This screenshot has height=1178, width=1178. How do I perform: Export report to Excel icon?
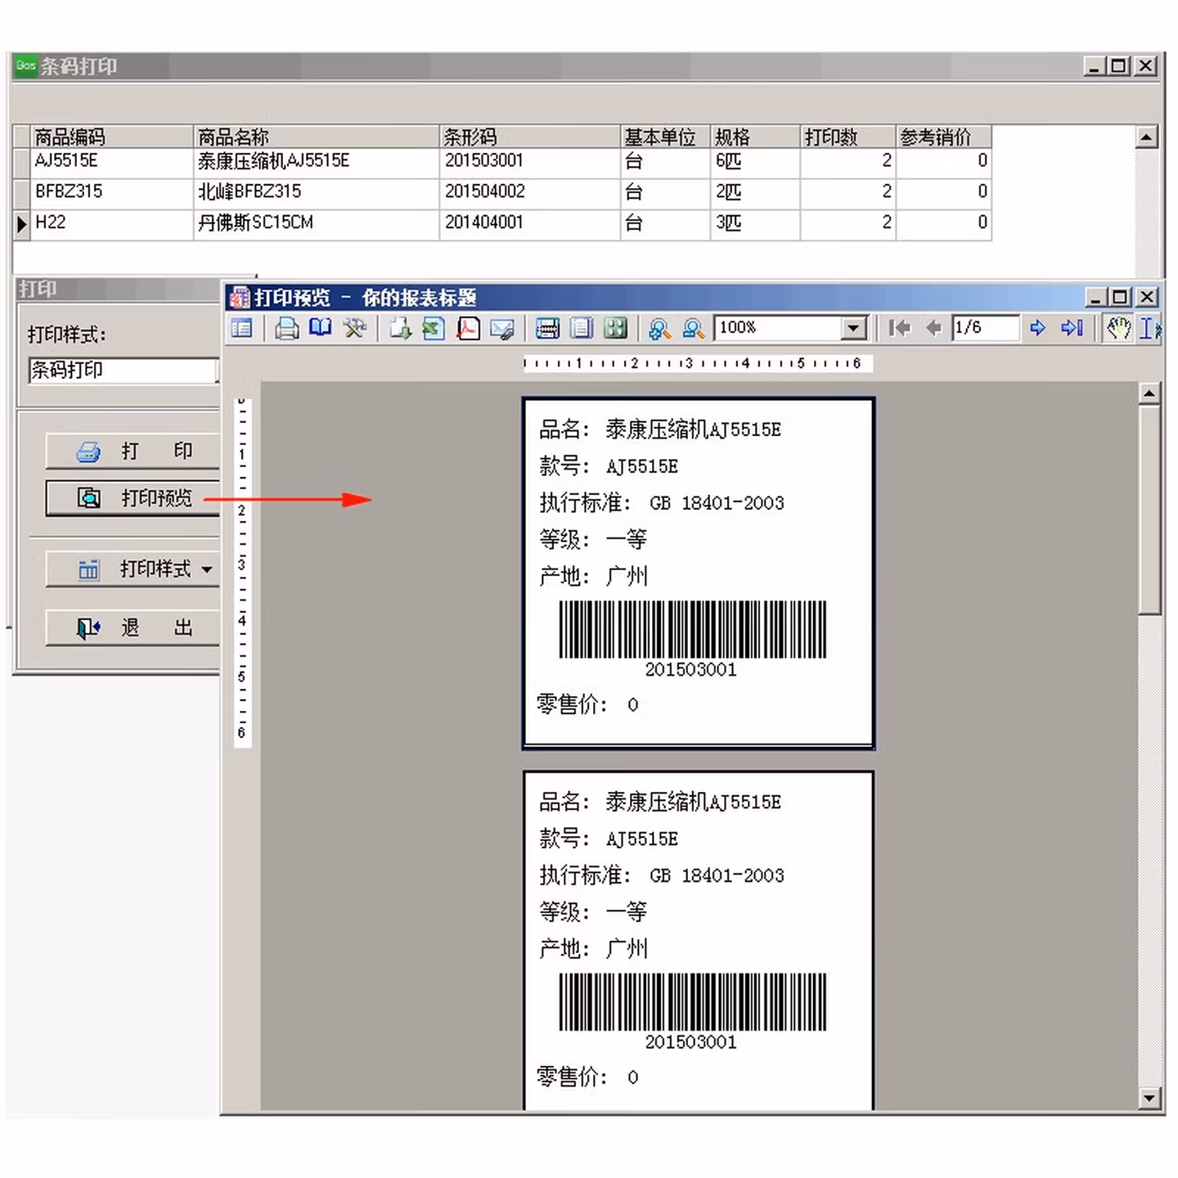coord(434,328)
